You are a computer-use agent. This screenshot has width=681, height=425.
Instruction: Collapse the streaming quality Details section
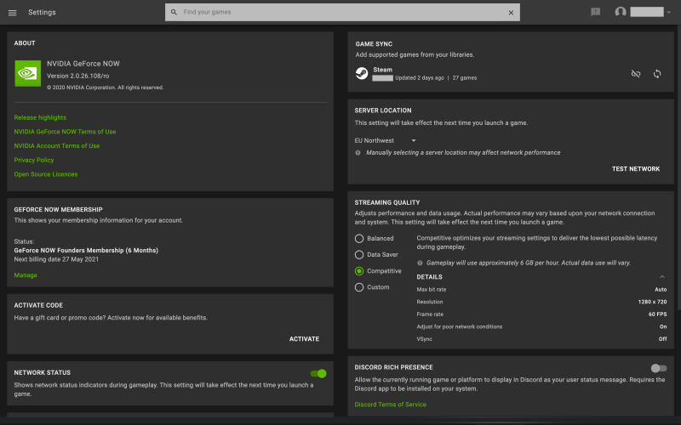[662, 277]
